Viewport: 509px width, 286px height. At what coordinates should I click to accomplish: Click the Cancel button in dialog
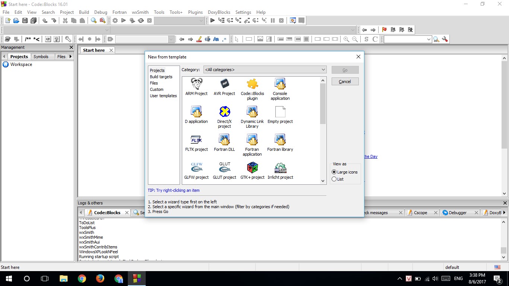coord(345,82)
